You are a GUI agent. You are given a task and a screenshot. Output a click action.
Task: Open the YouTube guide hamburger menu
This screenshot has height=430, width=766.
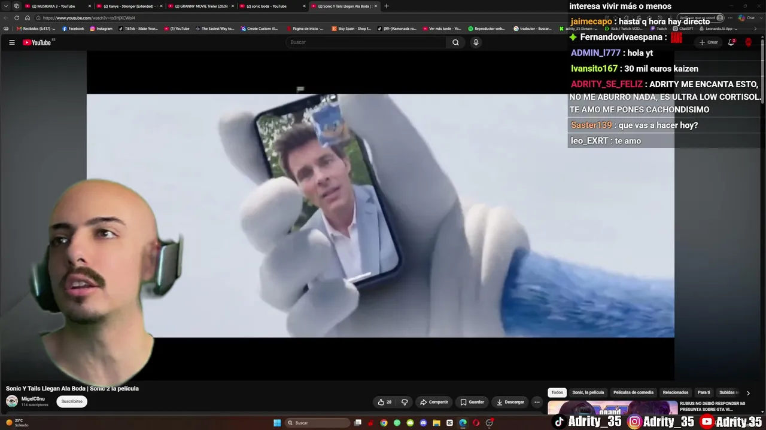(x=11, y=42)
